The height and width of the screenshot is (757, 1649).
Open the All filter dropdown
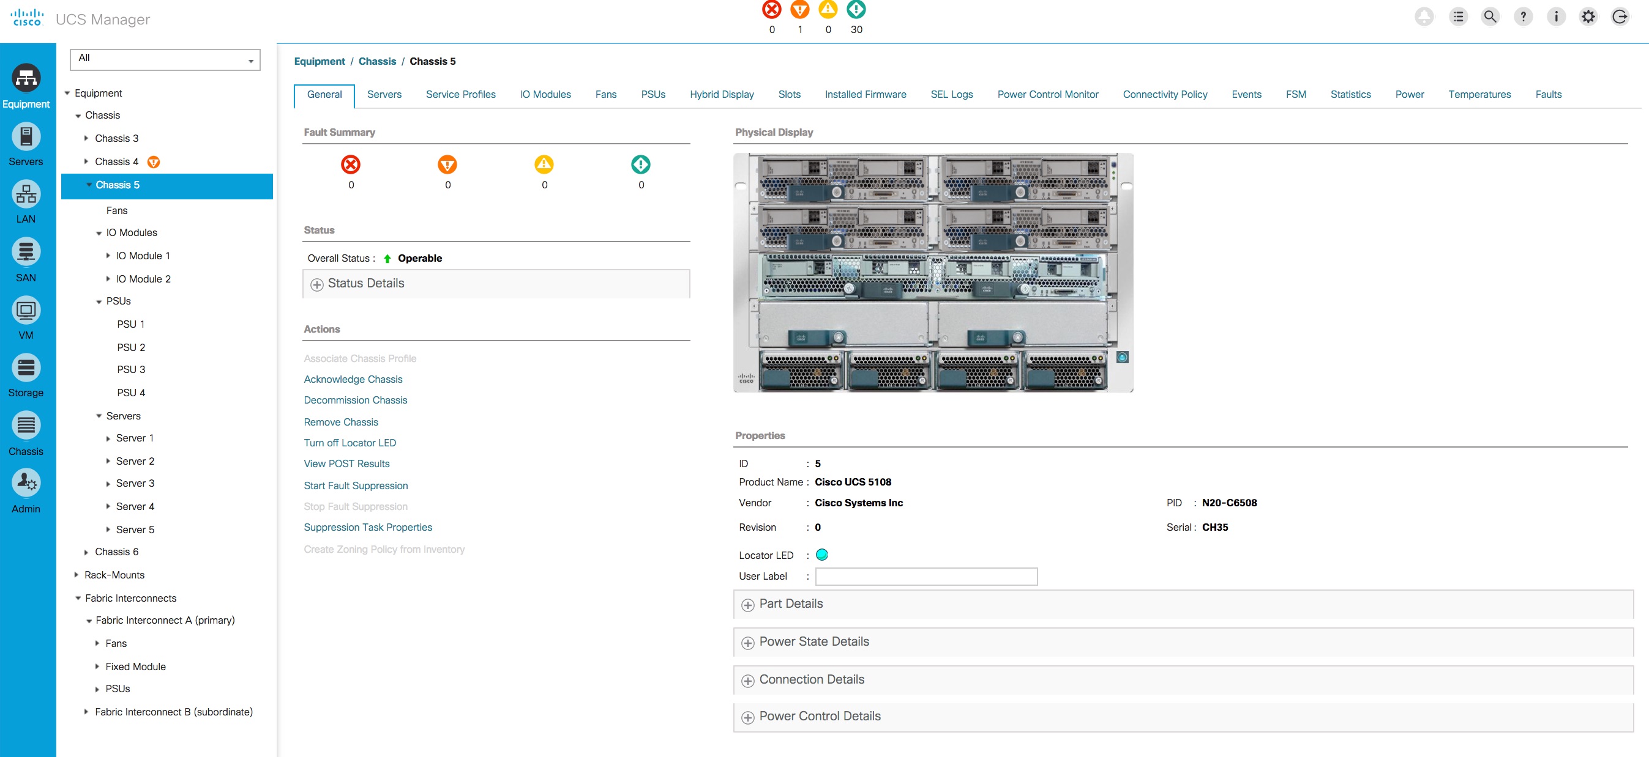point(252,59)
